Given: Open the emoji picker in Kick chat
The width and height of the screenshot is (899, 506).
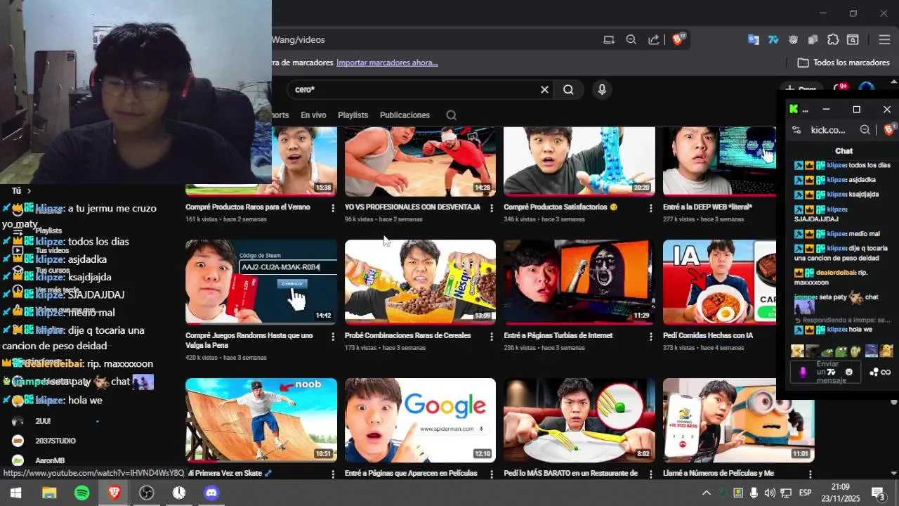Looking at the screenshot, I should [849, 372].
